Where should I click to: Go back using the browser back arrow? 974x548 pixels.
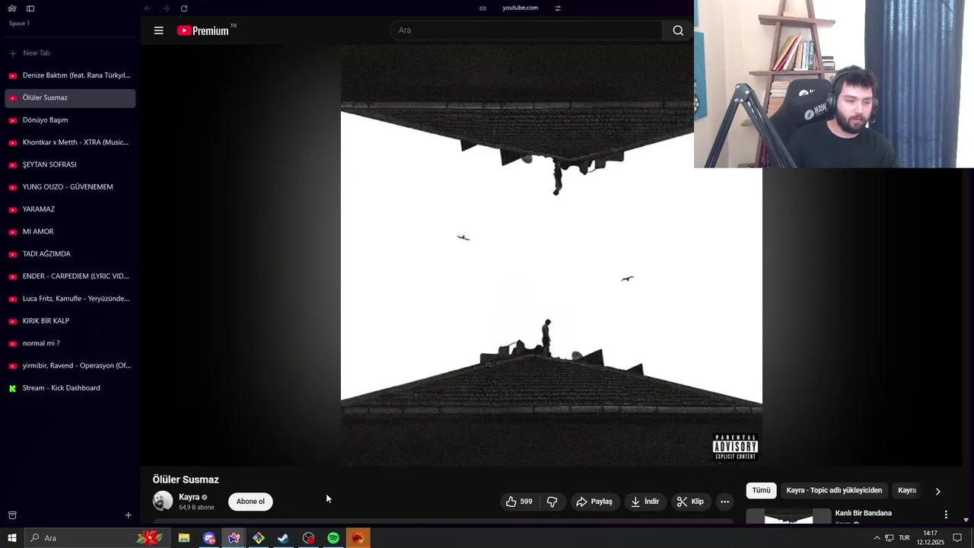[x=148, y=8]
